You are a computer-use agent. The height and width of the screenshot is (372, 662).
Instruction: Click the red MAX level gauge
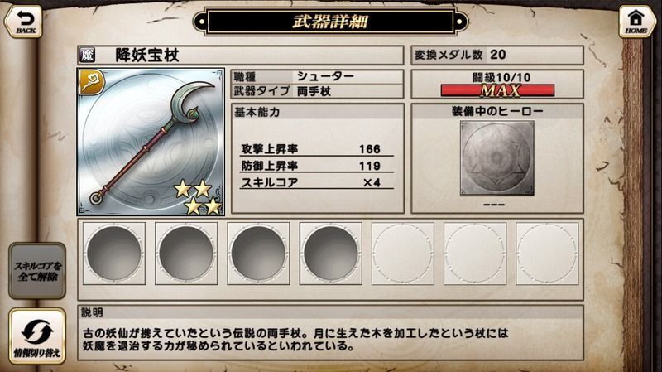(497, 90)
